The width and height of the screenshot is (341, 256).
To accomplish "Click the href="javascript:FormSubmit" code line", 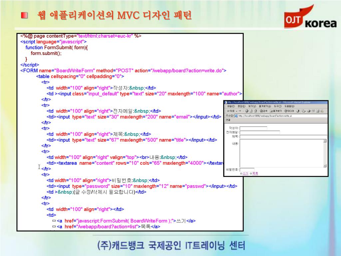I will click(124, 221).
